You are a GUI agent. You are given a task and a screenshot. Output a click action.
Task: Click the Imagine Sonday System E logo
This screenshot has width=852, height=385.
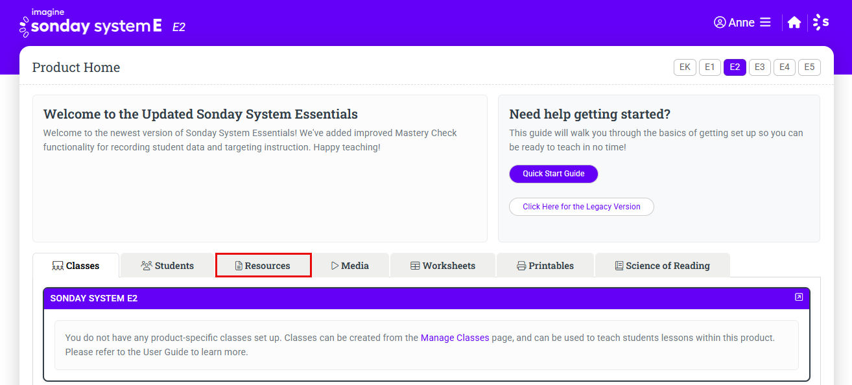pyautogui.click(x=91, y=23)
